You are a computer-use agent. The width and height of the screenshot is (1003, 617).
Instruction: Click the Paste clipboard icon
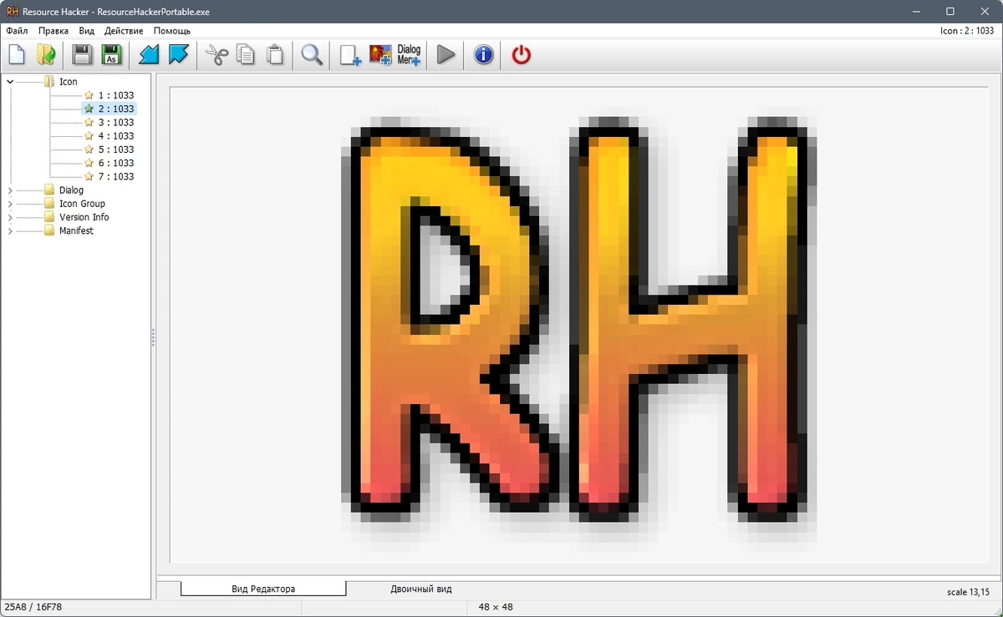(274, 56)
